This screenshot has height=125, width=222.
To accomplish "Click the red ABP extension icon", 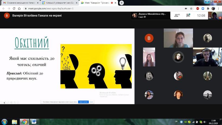I will coord(197,8).
